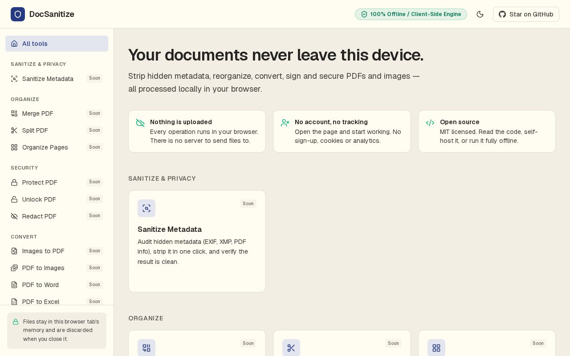The image size is (570, 356).
Task: Select Organize Pages sidebar item
Action: click(x=57, y=147)
